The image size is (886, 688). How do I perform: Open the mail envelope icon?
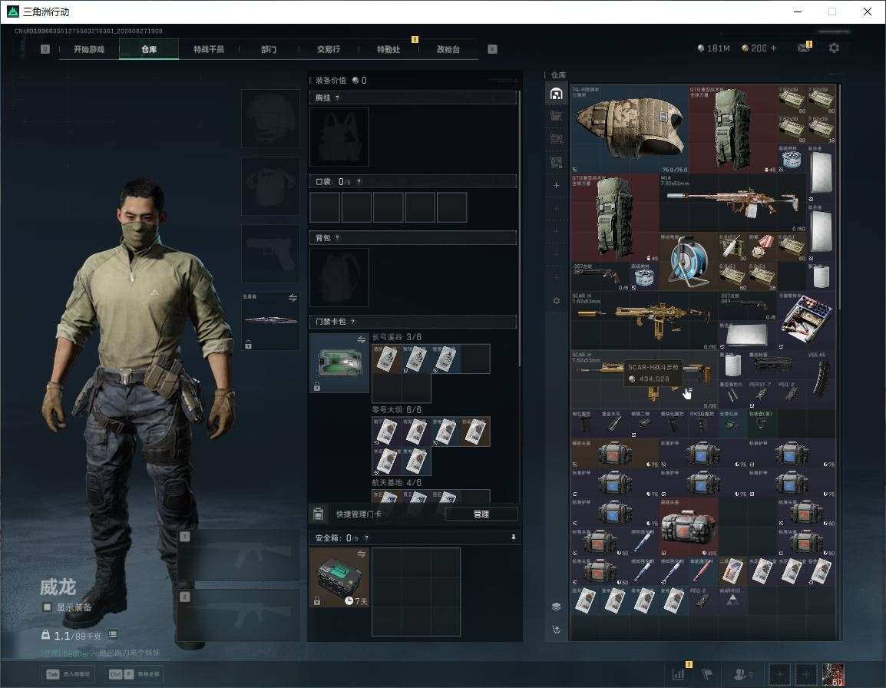click(804, 48)
